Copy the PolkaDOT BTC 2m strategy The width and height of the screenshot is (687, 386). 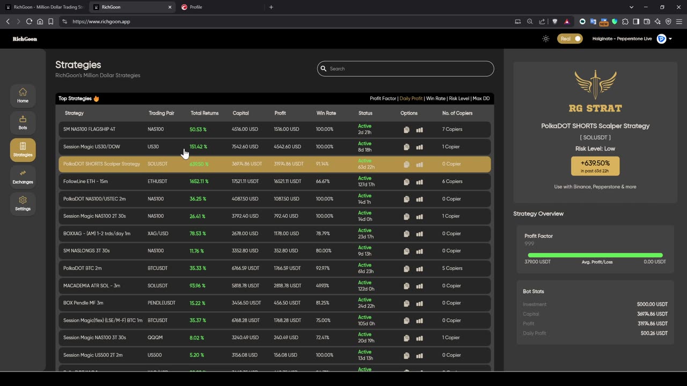(x=406, y=268)
